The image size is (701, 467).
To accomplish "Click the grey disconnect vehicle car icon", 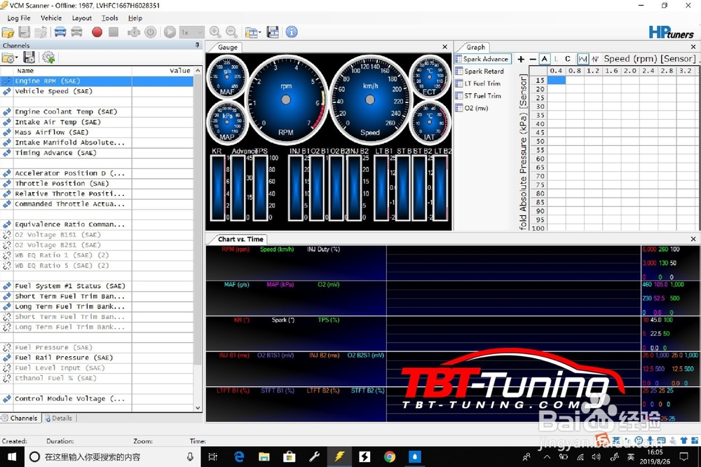I will [77, 32].
